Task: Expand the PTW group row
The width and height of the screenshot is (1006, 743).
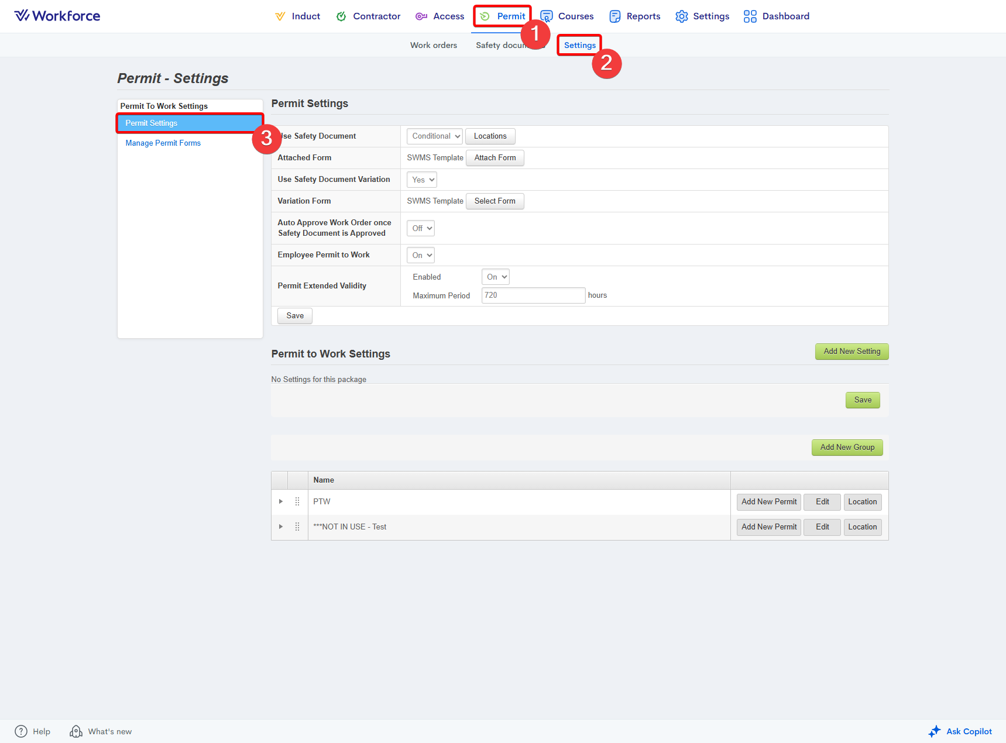Action: [281, 501]
